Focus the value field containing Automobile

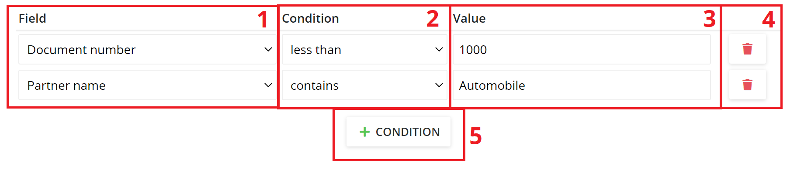click(582, 85)
